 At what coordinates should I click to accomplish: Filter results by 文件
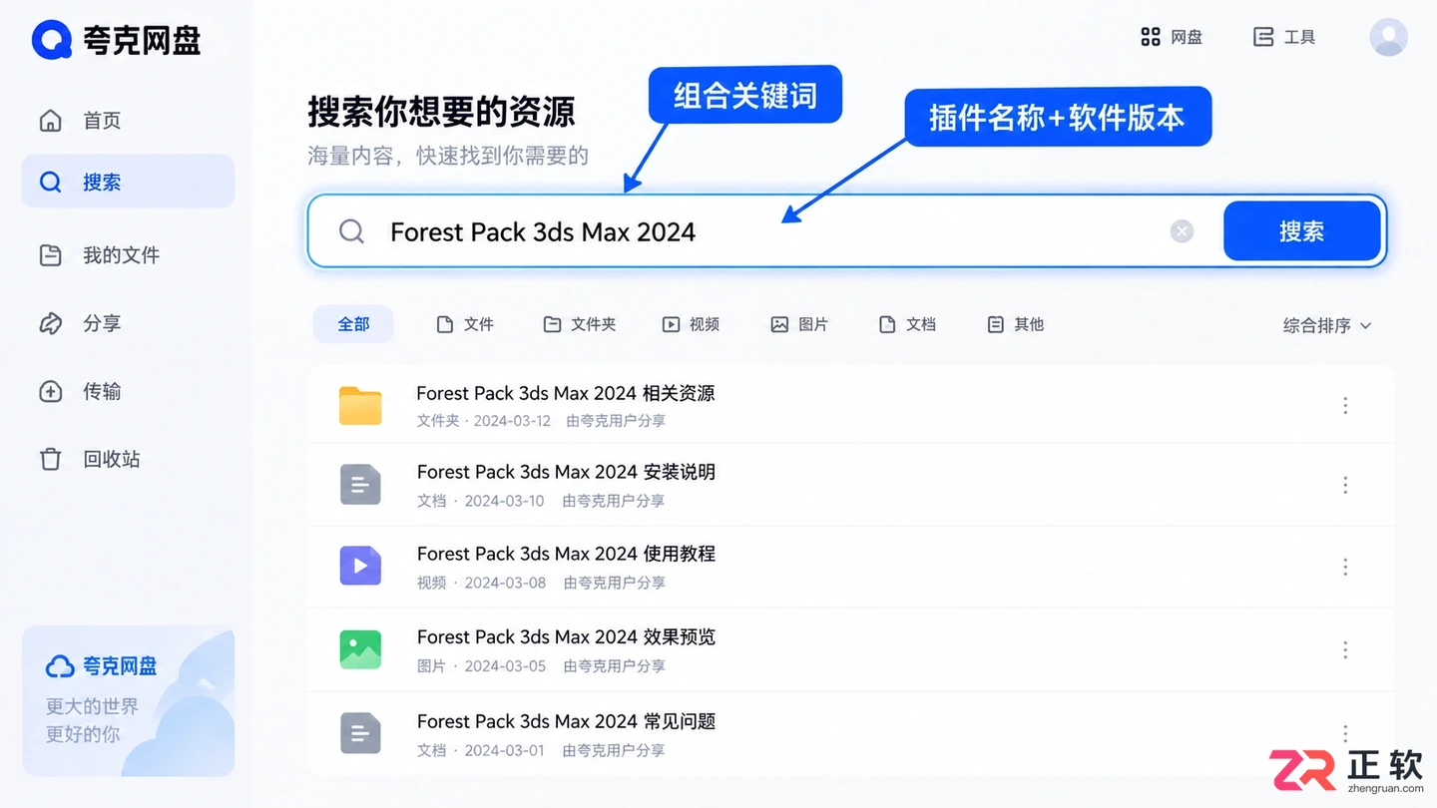pos(465,324)
